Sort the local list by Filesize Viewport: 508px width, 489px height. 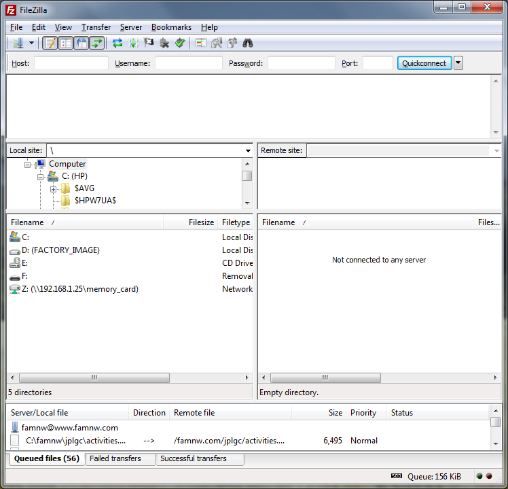pos(201,222)
